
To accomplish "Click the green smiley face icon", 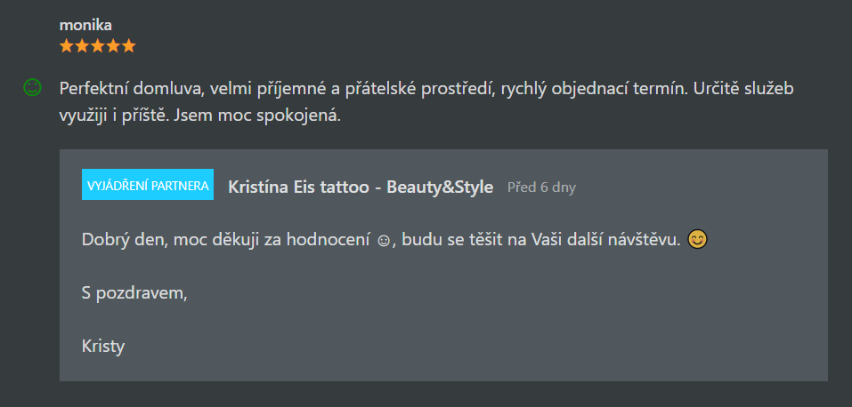I will coord(32,87).
